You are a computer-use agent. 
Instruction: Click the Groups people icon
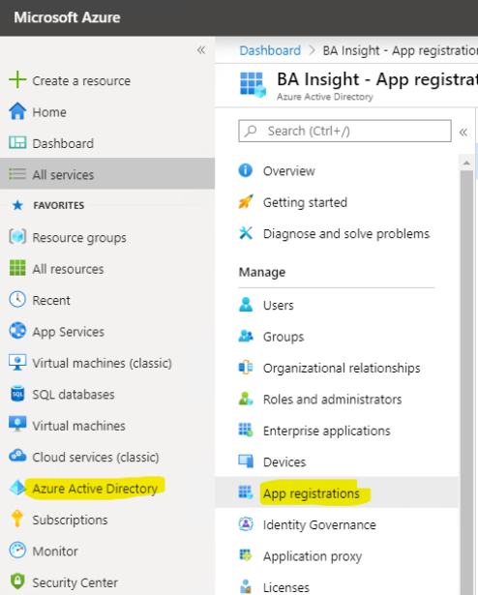coord(246,336)
